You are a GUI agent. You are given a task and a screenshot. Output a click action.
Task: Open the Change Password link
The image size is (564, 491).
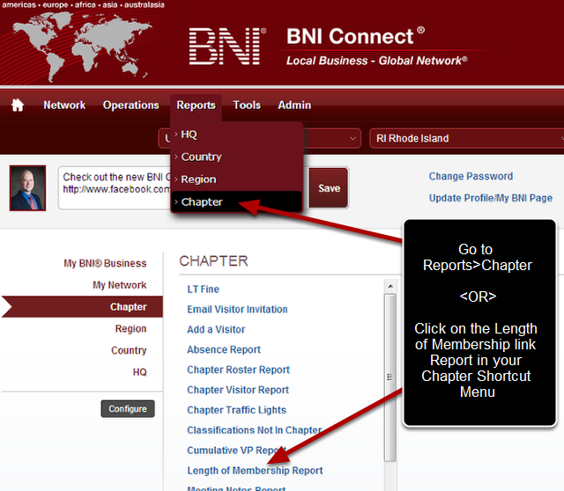tap(471, 177)
